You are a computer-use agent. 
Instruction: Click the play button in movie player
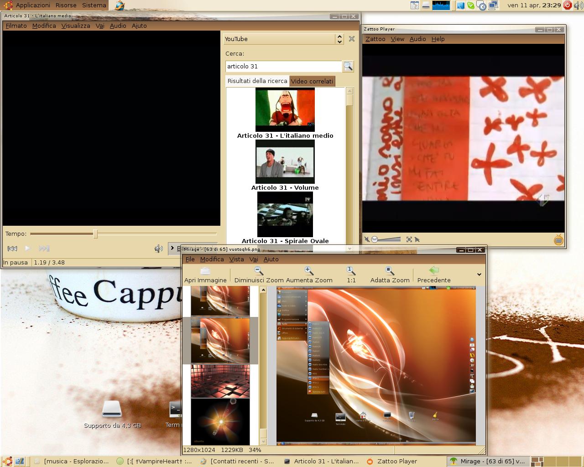point(28,249)
